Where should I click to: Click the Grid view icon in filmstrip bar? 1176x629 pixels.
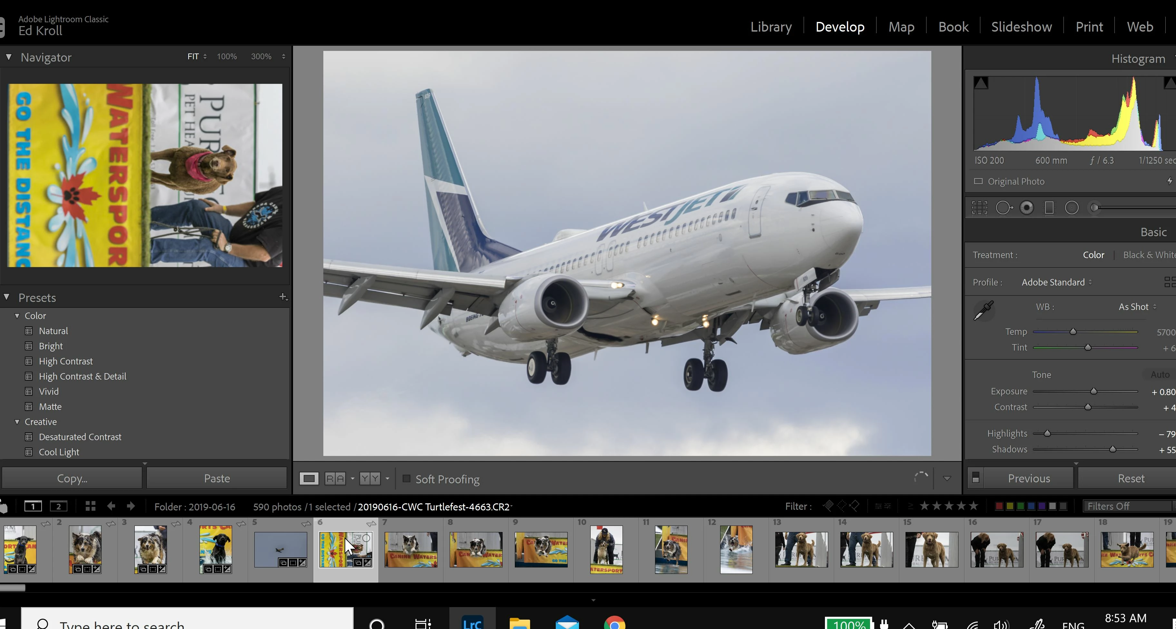pos(90,506)
